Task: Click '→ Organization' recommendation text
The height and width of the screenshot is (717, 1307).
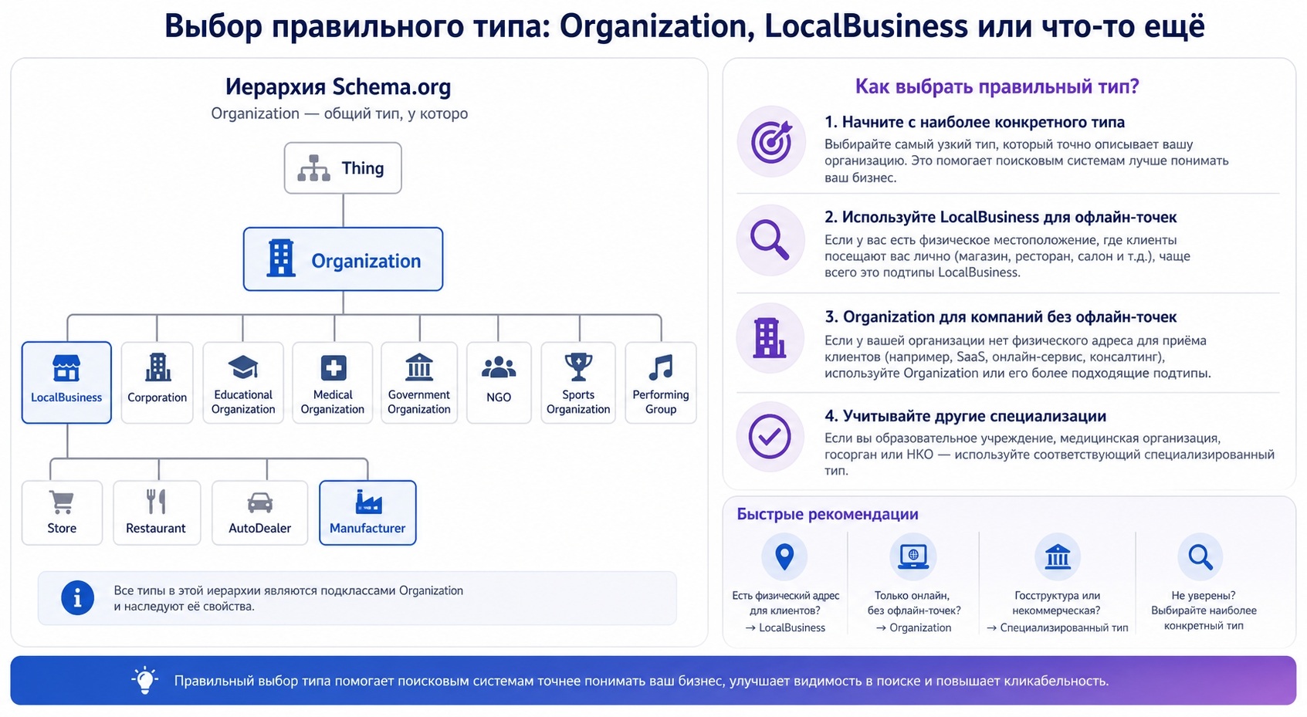Action: click(x=913, y=628)
